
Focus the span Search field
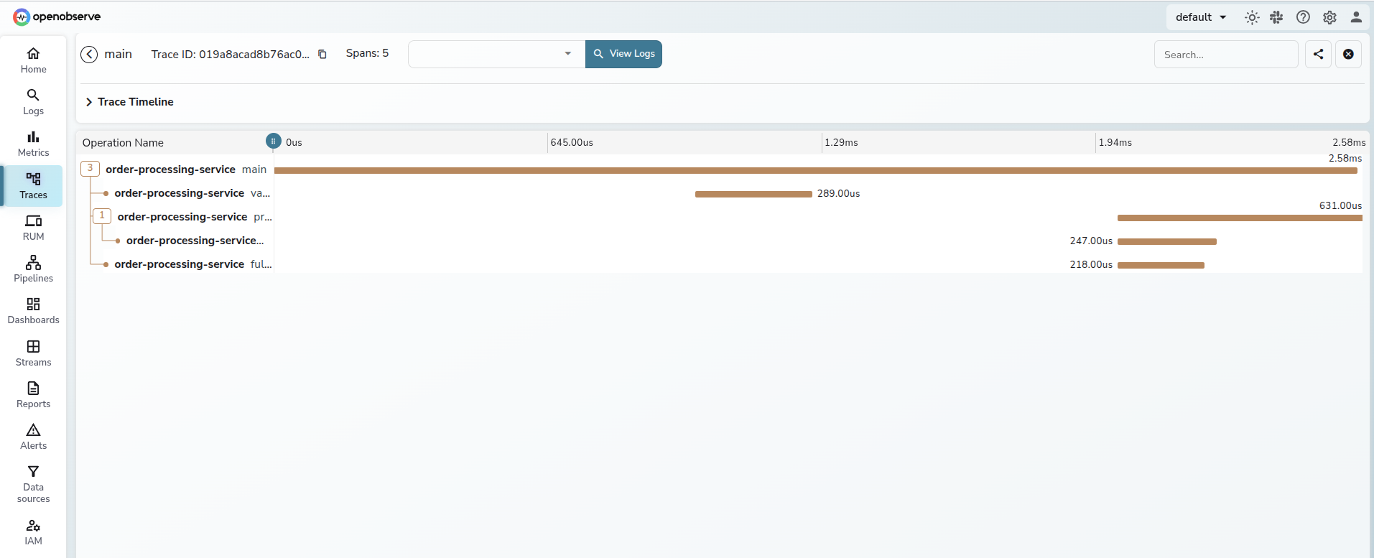[x=1226, y=55]
